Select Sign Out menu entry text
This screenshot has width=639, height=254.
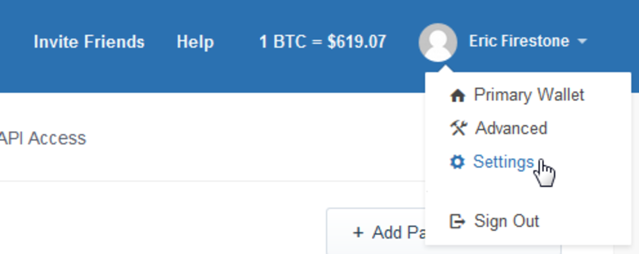[506, 221]
